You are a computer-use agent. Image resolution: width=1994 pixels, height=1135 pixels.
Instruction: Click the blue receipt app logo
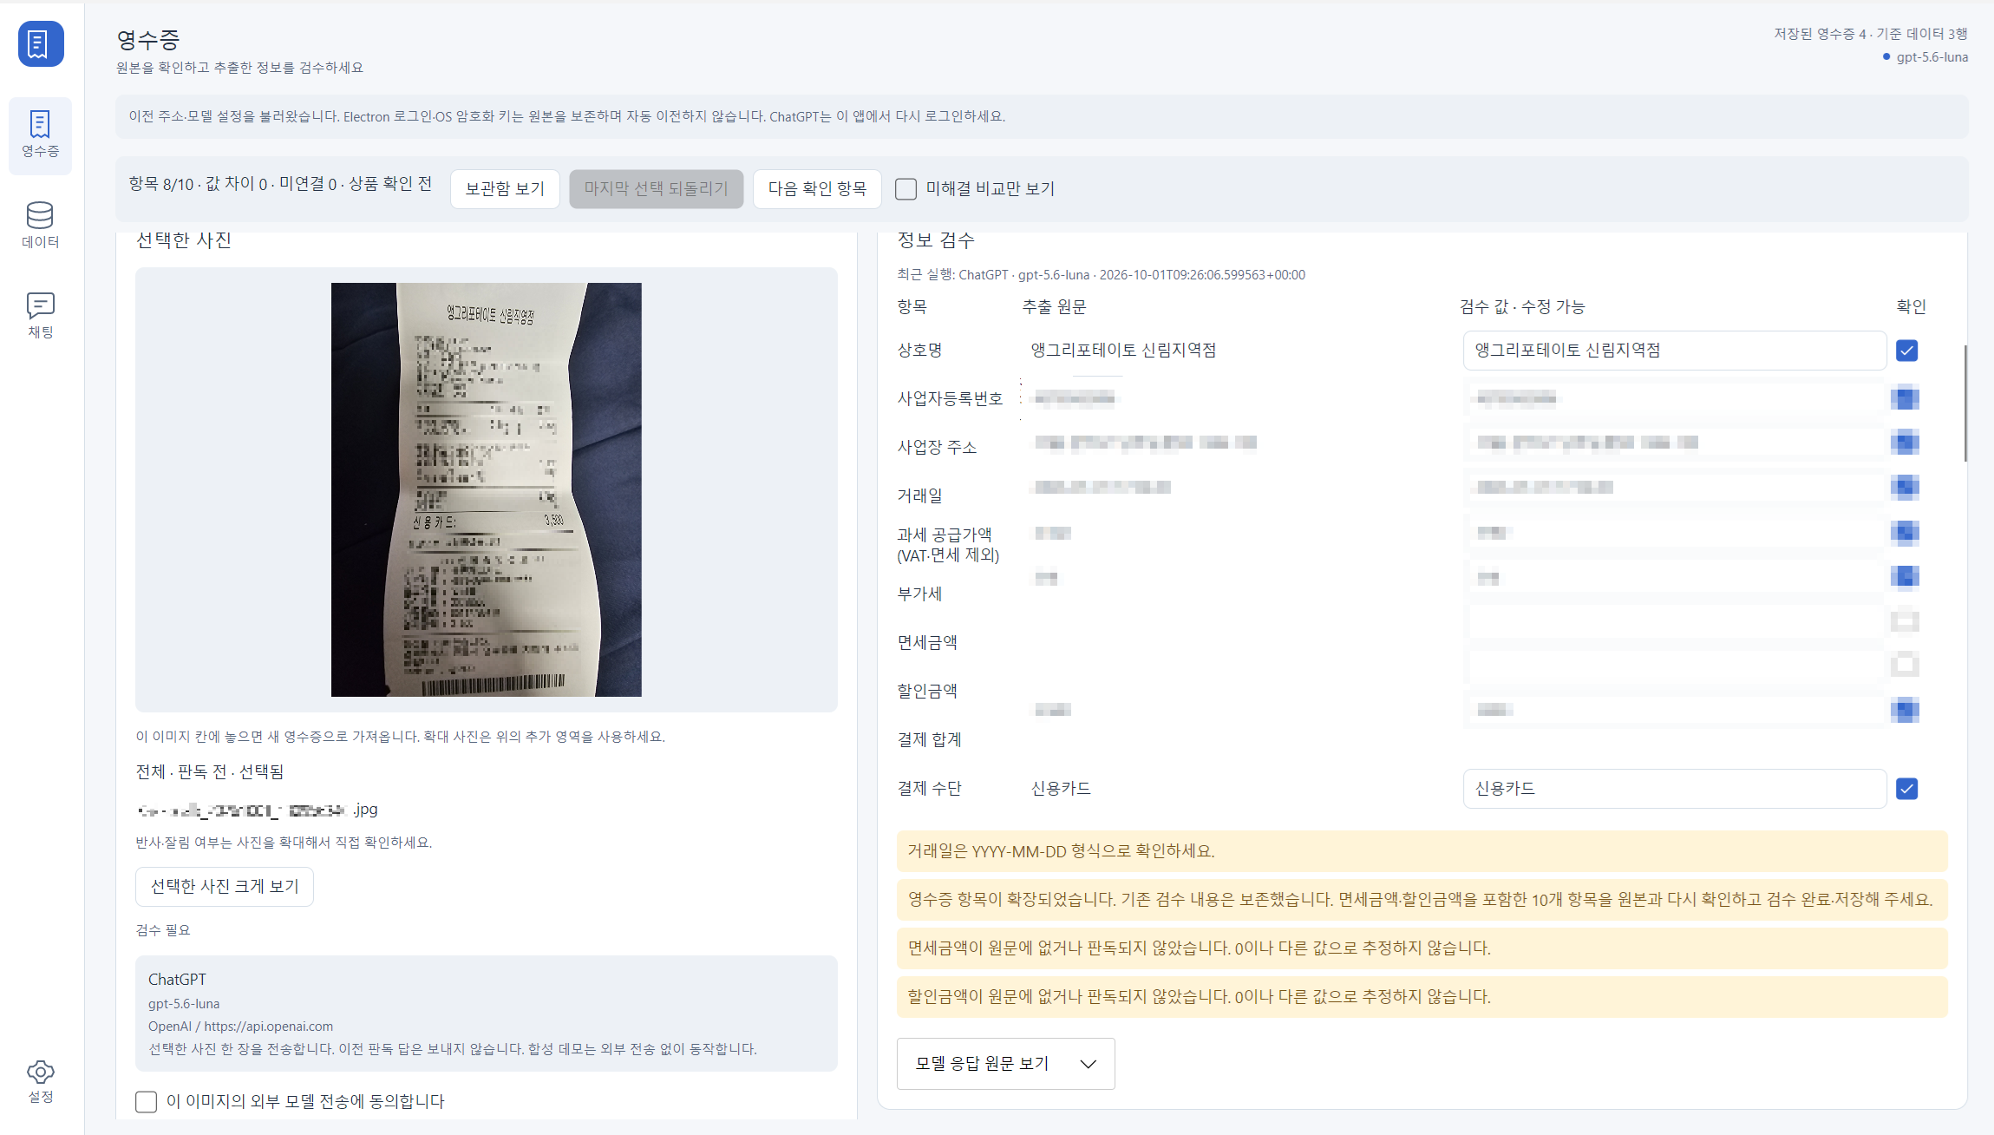[41, 43]
